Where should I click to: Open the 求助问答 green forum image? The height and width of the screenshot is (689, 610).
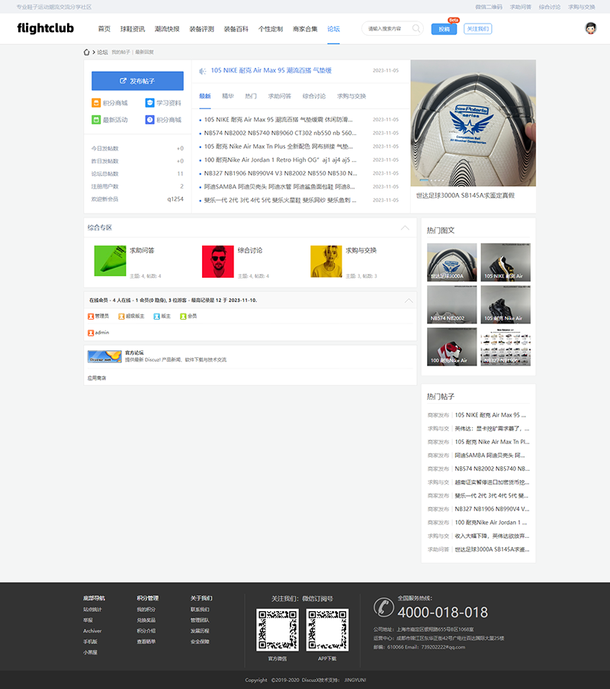[x=111, y=261]
